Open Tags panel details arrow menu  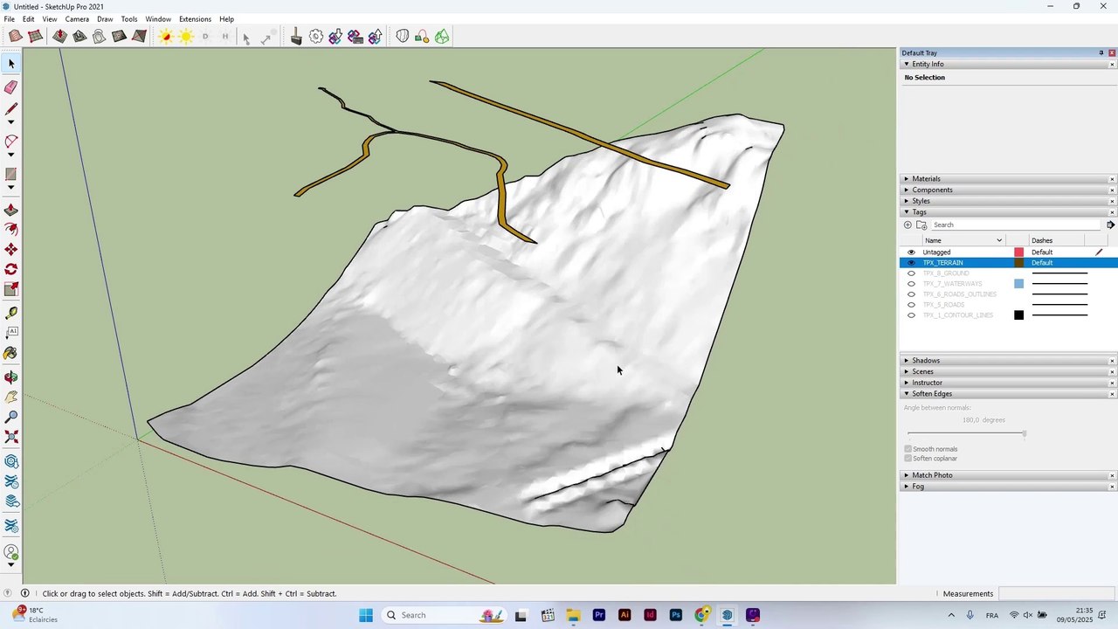[1110, 225]
